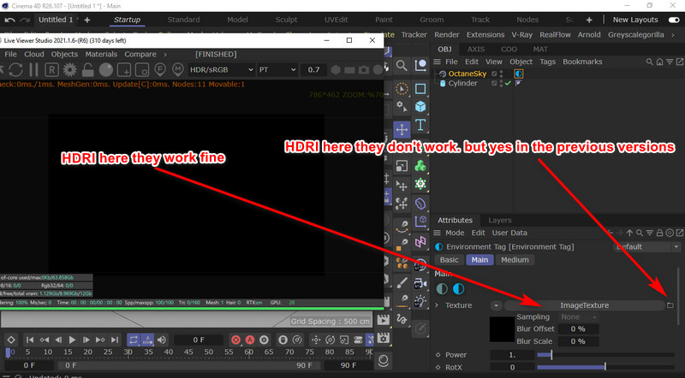Click the clay mode sphere icon
Screen dimensions: 685x378
105,69
